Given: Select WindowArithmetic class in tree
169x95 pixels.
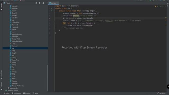Looking at the screenshot, I should (x=17, y=86).
